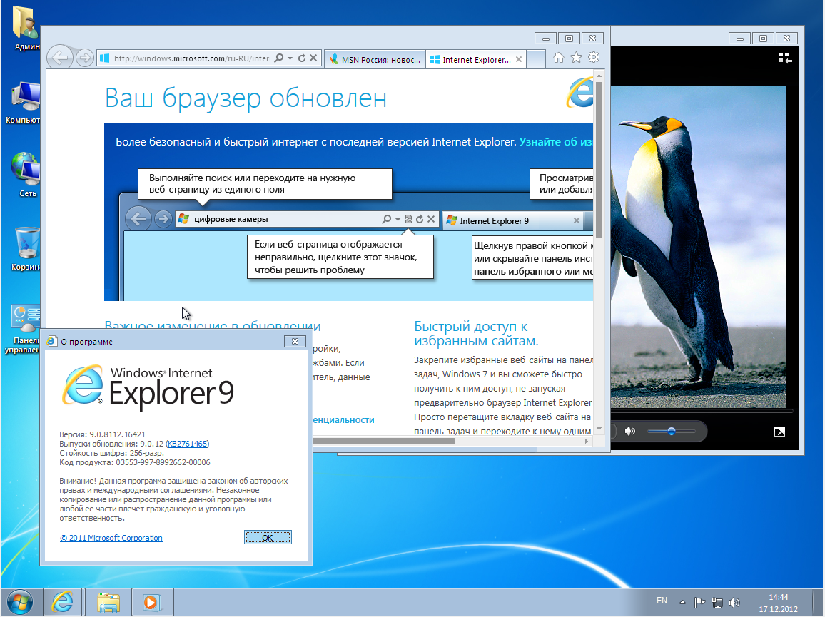
Task: Close the Internet Explorer tab
Action: 519,59
